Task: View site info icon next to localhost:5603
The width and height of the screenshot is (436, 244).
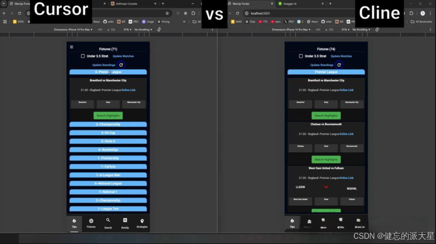Action: tap(247, 13)
